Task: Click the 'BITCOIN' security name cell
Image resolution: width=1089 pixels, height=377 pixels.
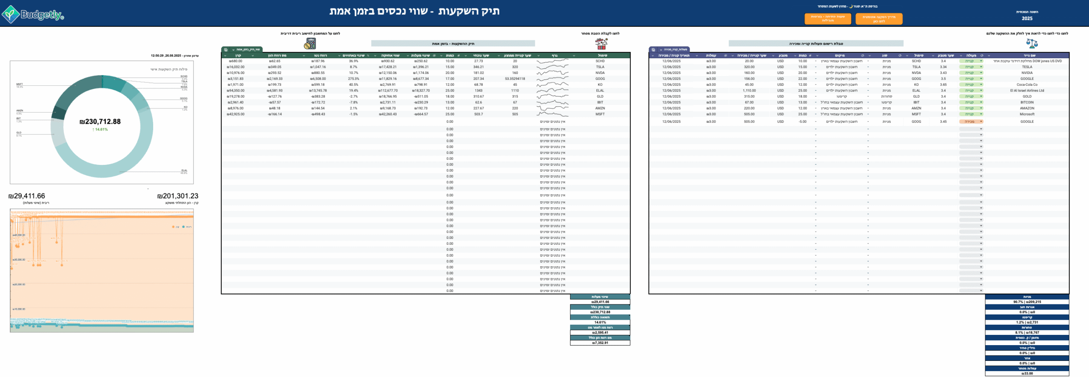Action: [1027, 102]
